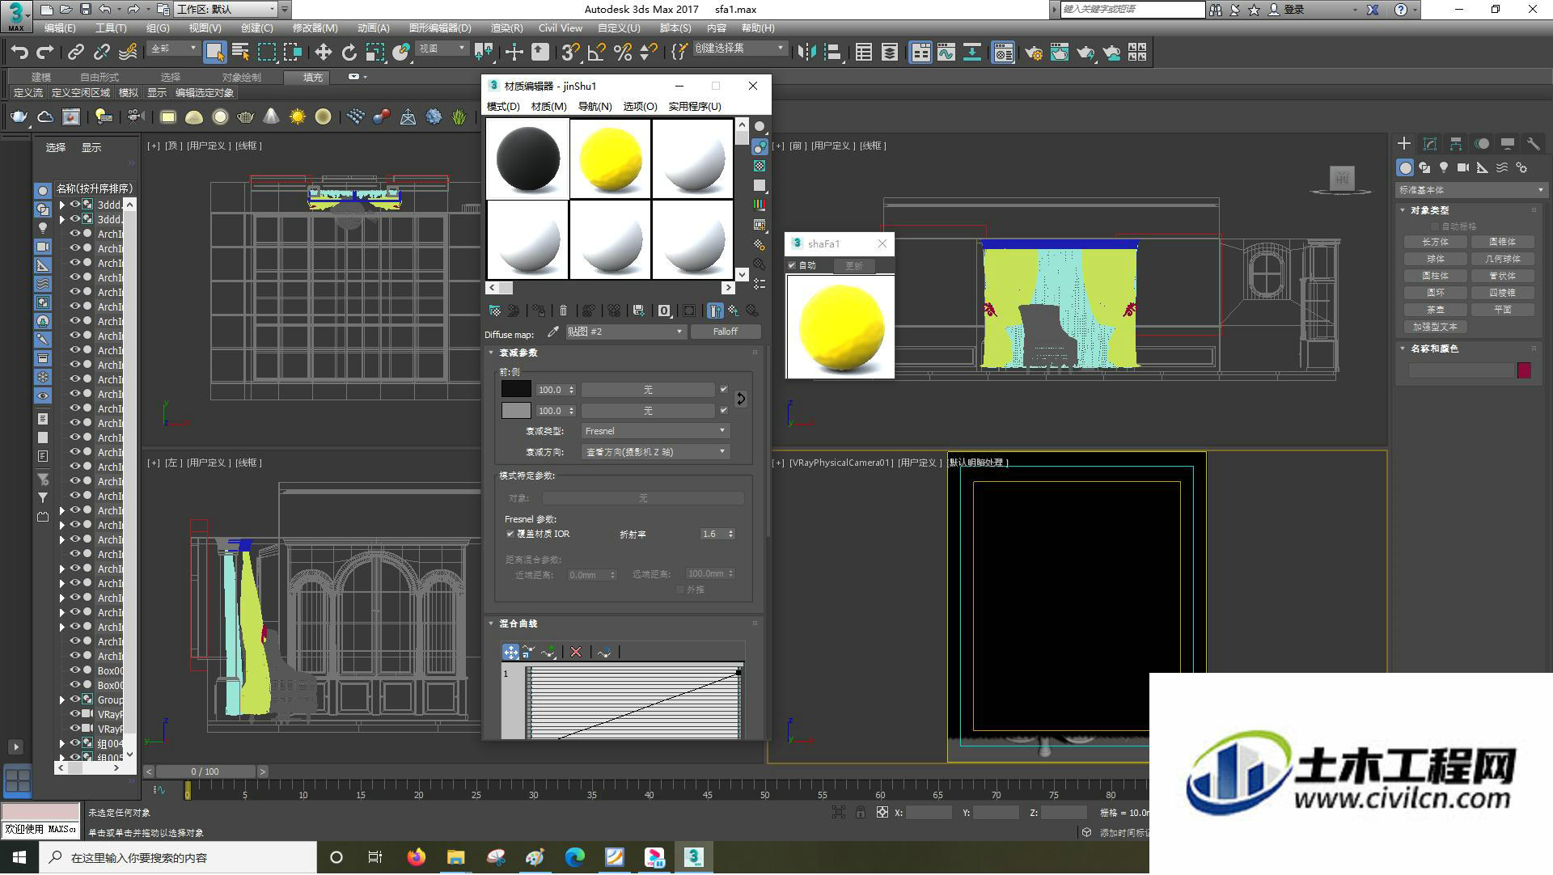Activate the Select and Move tool

[324, 53]
